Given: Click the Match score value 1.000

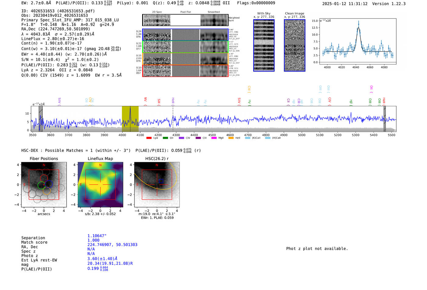Looking at the screenshot, I should (x=93, y=240).
